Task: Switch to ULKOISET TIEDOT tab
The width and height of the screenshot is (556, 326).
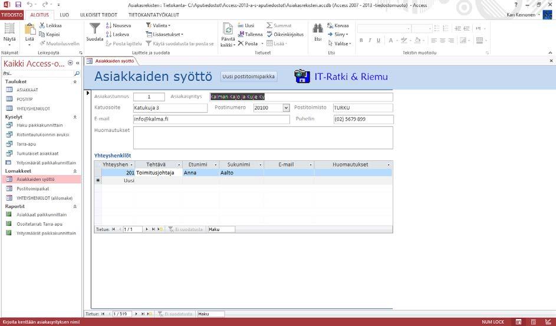Action: (98, 15)
